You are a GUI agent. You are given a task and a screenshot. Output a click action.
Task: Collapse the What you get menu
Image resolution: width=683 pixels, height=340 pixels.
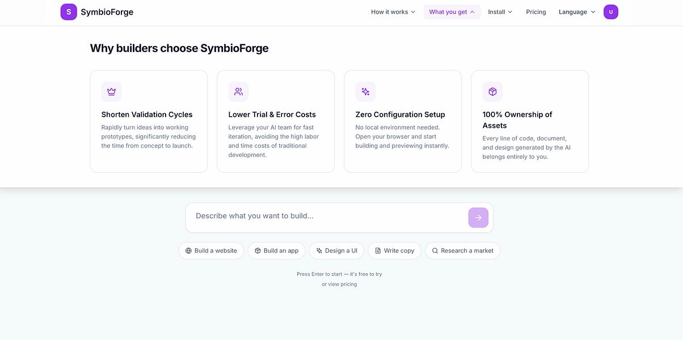[452, 12]
